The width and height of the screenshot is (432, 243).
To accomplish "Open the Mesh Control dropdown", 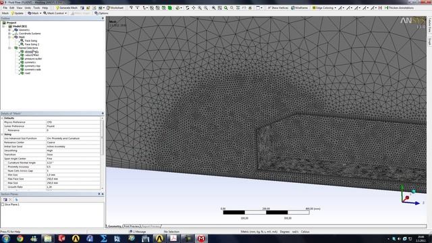I will (55, 13).
